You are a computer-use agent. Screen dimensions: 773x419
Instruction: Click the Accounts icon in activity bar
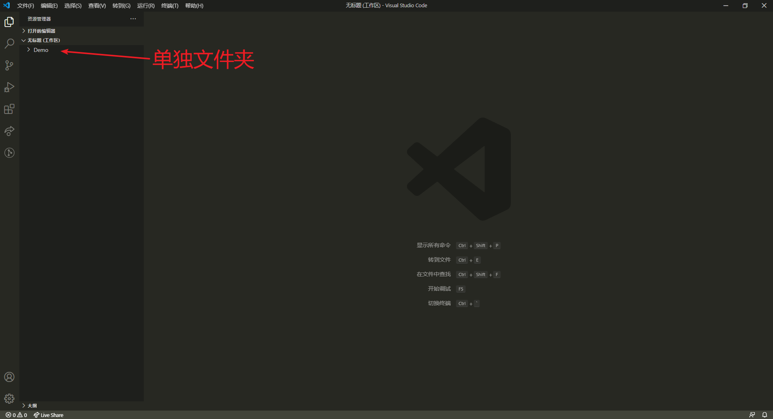click(x=9, y=377)
